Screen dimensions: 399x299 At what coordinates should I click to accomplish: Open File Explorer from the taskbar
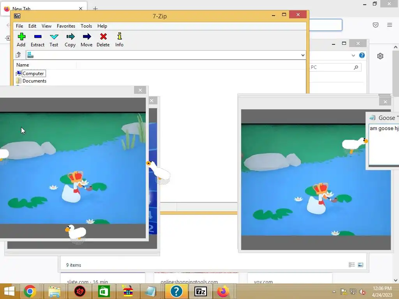55,291
